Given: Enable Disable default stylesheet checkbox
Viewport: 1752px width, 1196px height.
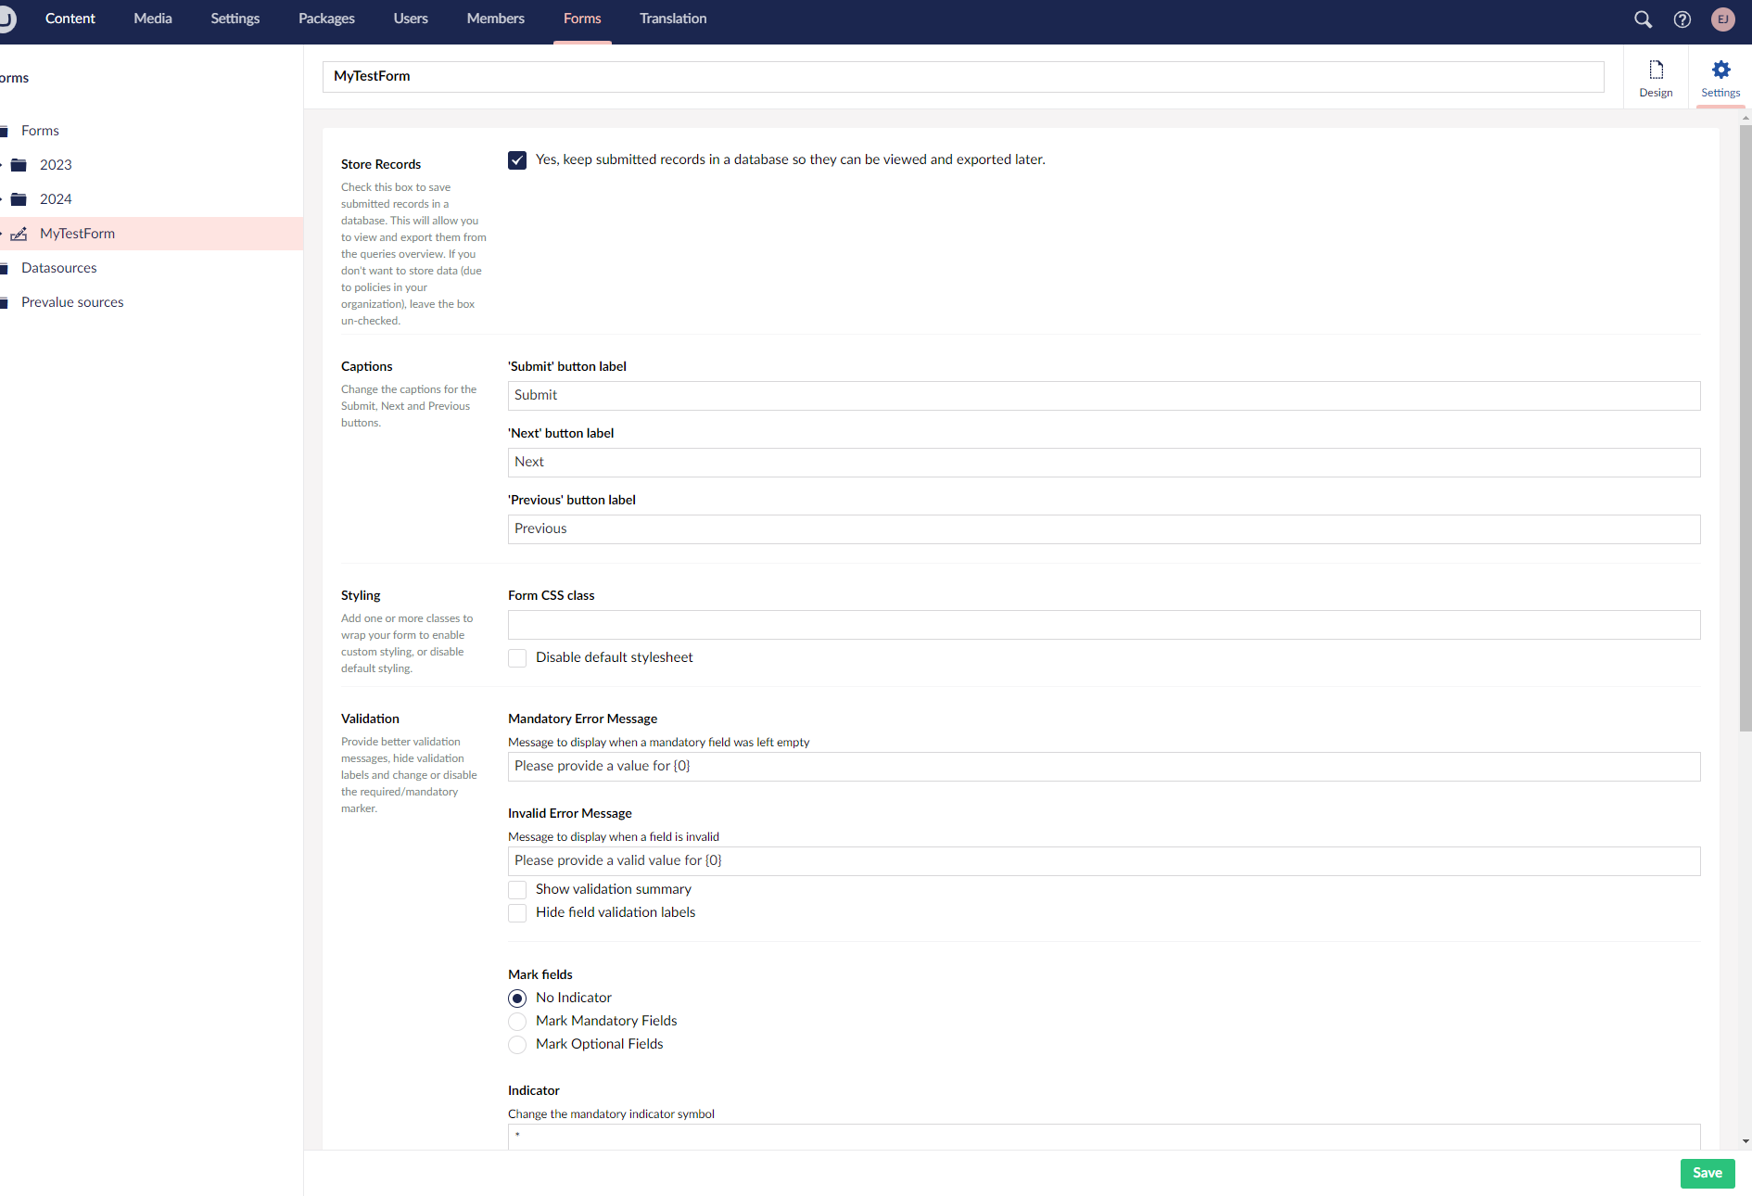Looking at the screenshot, I should [x=517, y=658].
